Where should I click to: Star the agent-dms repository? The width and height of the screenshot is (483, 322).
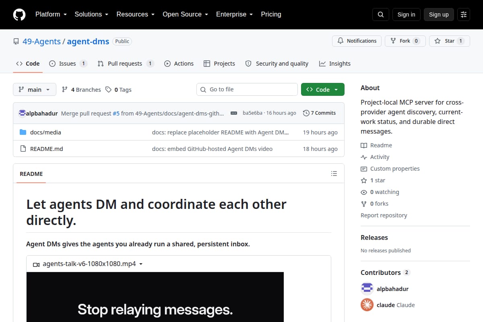450,41
